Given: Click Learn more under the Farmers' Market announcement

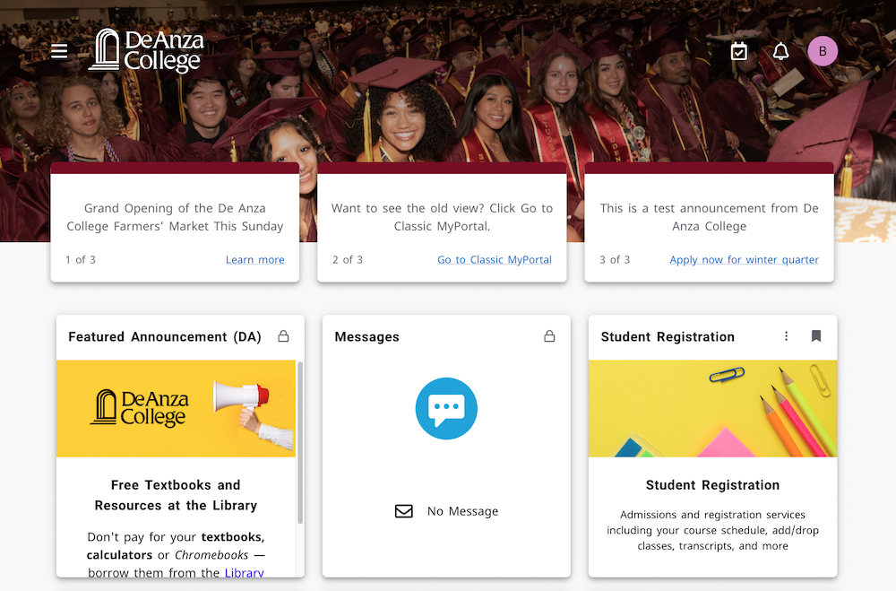Looking at the screenshot, I should click(255, 259).
